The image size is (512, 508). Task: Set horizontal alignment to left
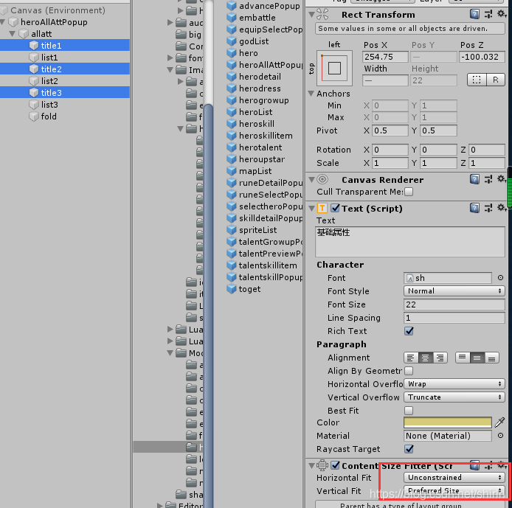point(411,358)
